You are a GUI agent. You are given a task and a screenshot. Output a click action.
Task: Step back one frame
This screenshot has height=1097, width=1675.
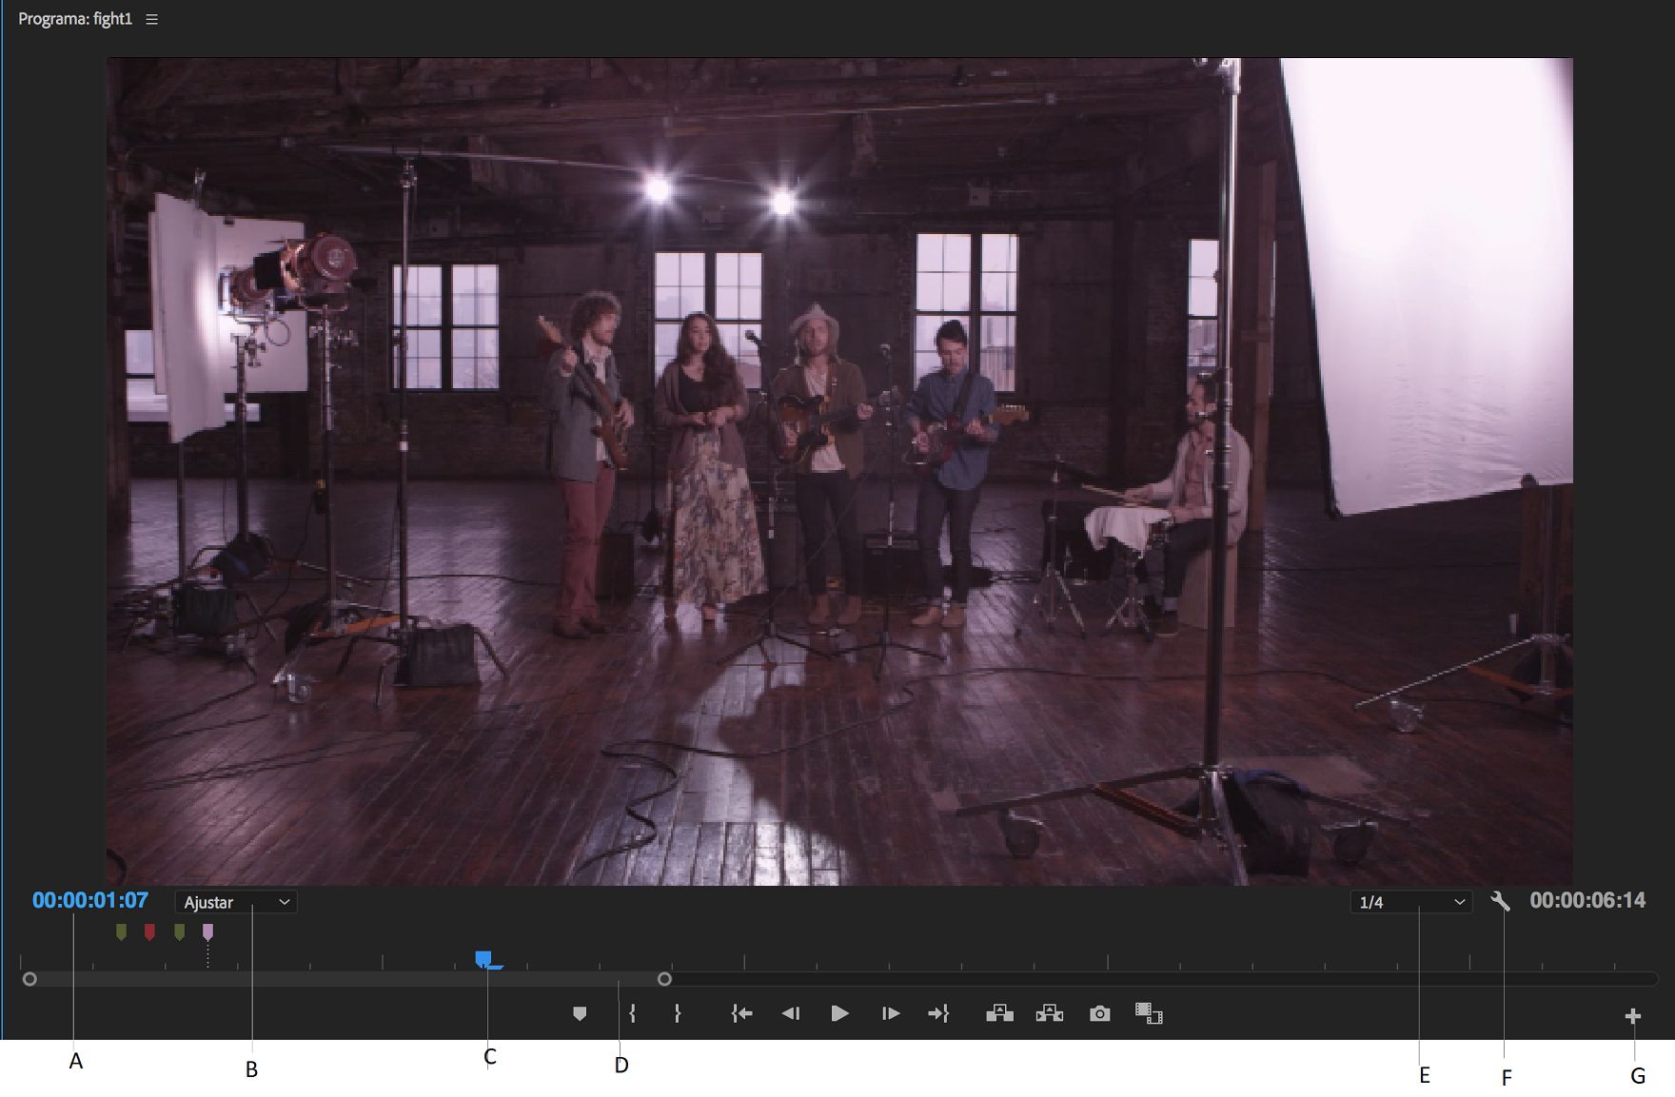(x=790, y=1014)
